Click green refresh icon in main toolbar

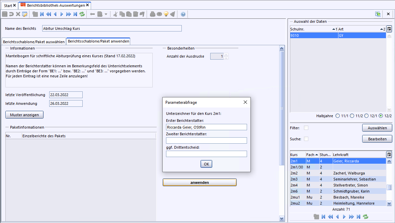point(82,14)
